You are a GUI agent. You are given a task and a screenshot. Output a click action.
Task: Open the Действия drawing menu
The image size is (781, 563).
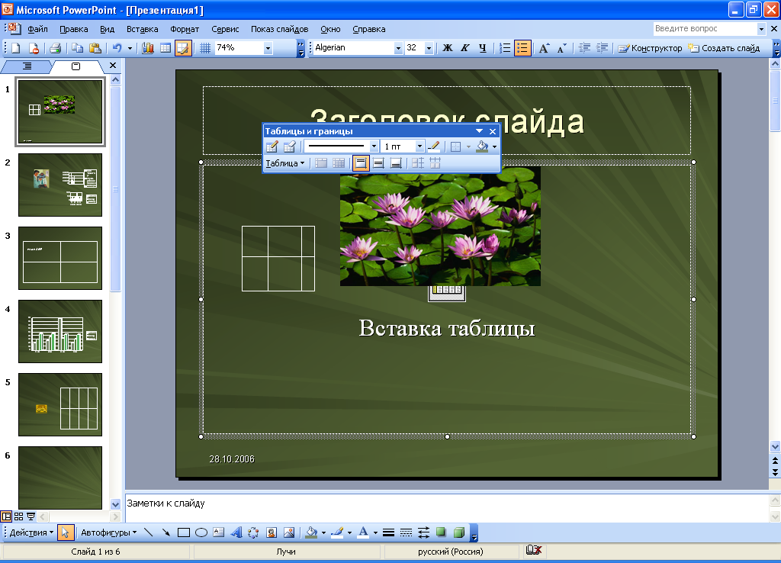tap(31, 532)
